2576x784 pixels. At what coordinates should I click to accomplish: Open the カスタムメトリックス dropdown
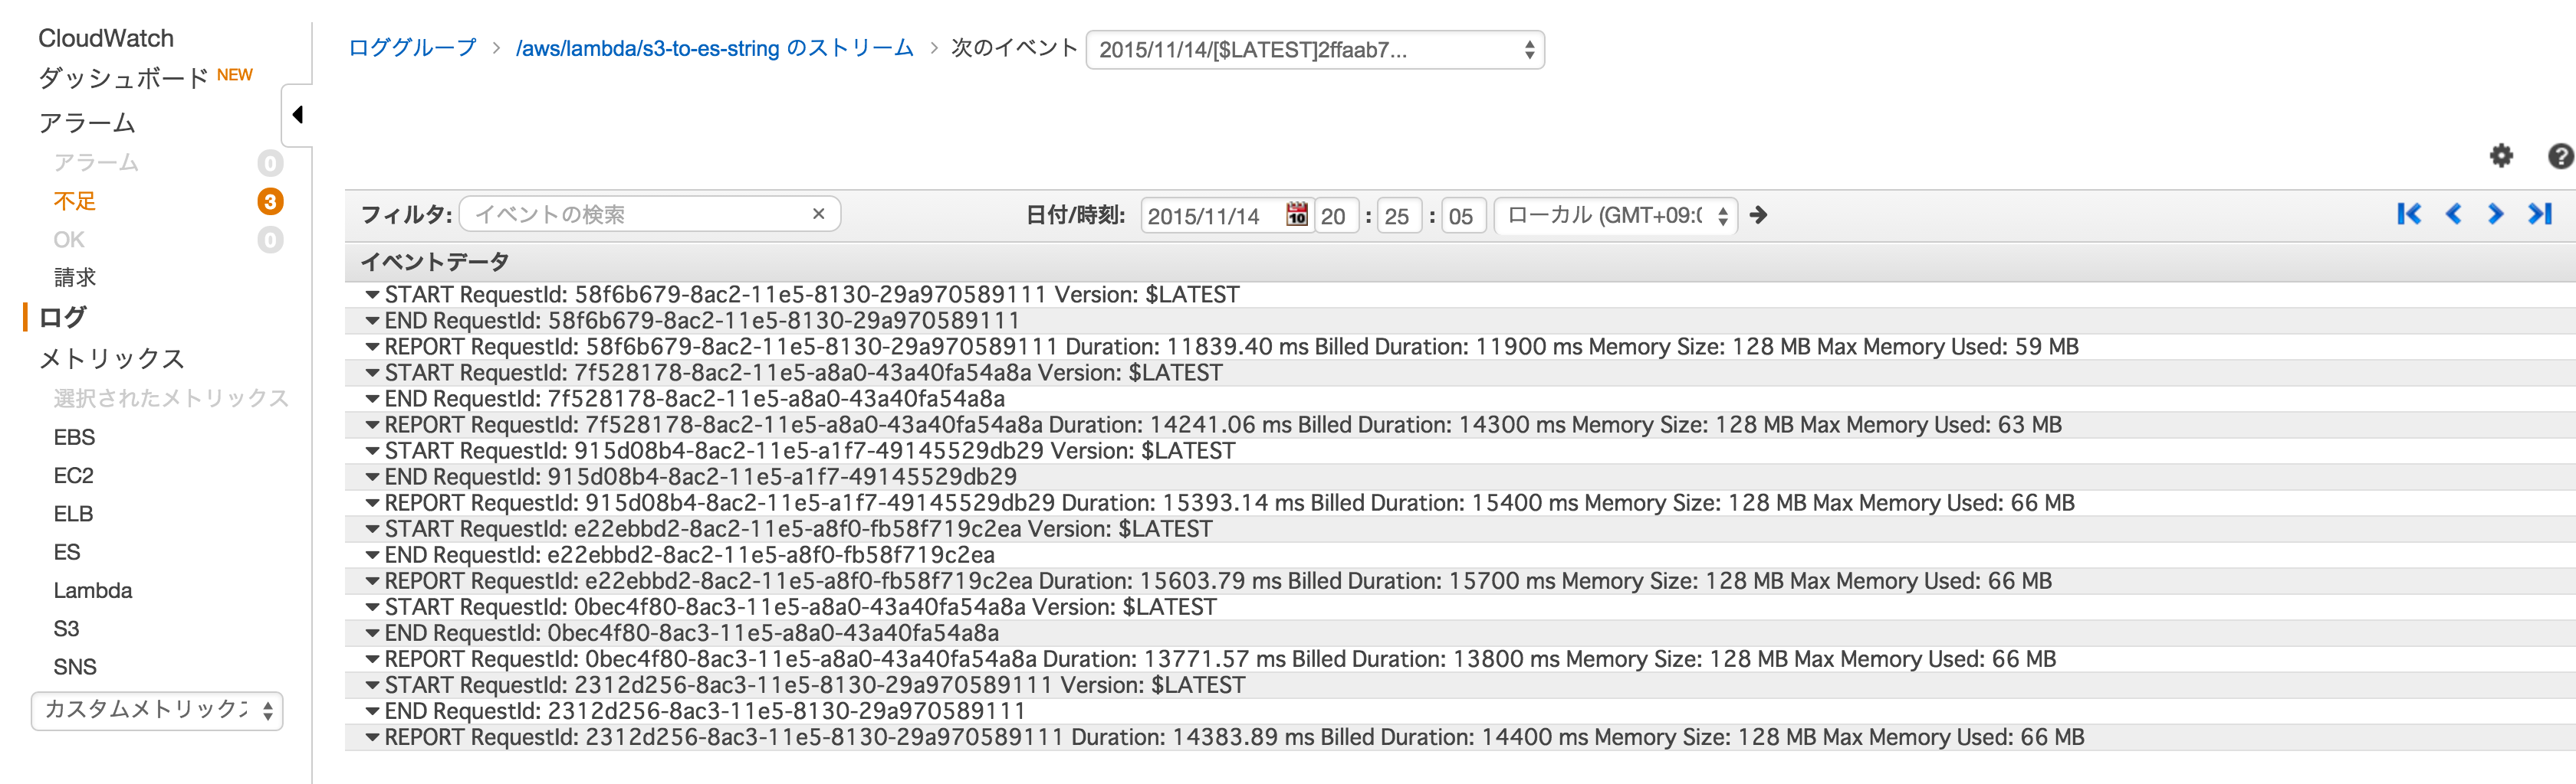click(x=156, y=711)
